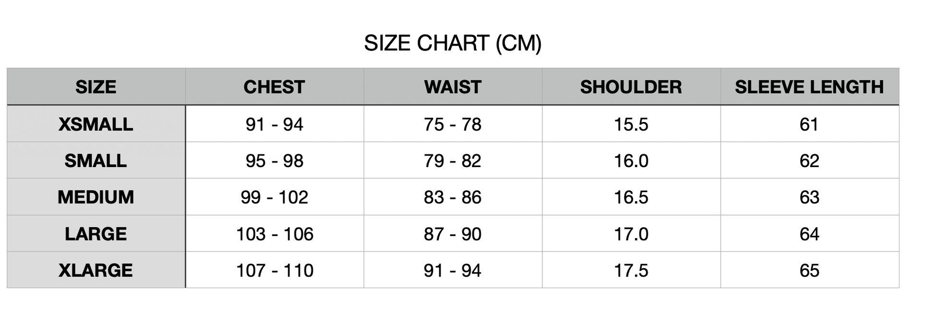Click the MEDIUM row label
The width and height of the screenshot is (934, 315).
click(96, 197)
